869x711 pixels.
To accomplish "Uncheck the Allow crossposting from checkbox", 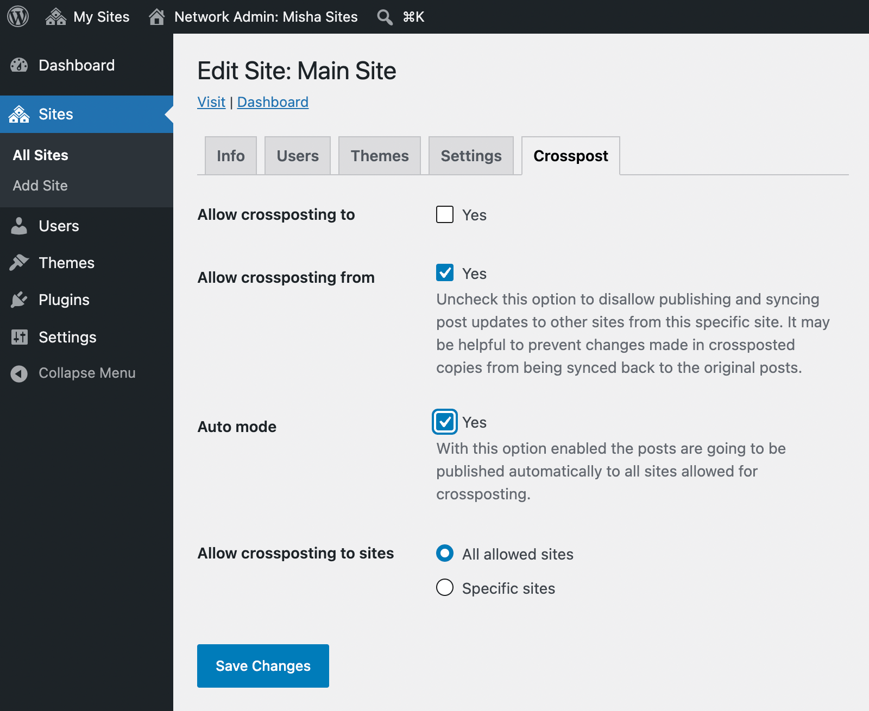I will (445, 272).
